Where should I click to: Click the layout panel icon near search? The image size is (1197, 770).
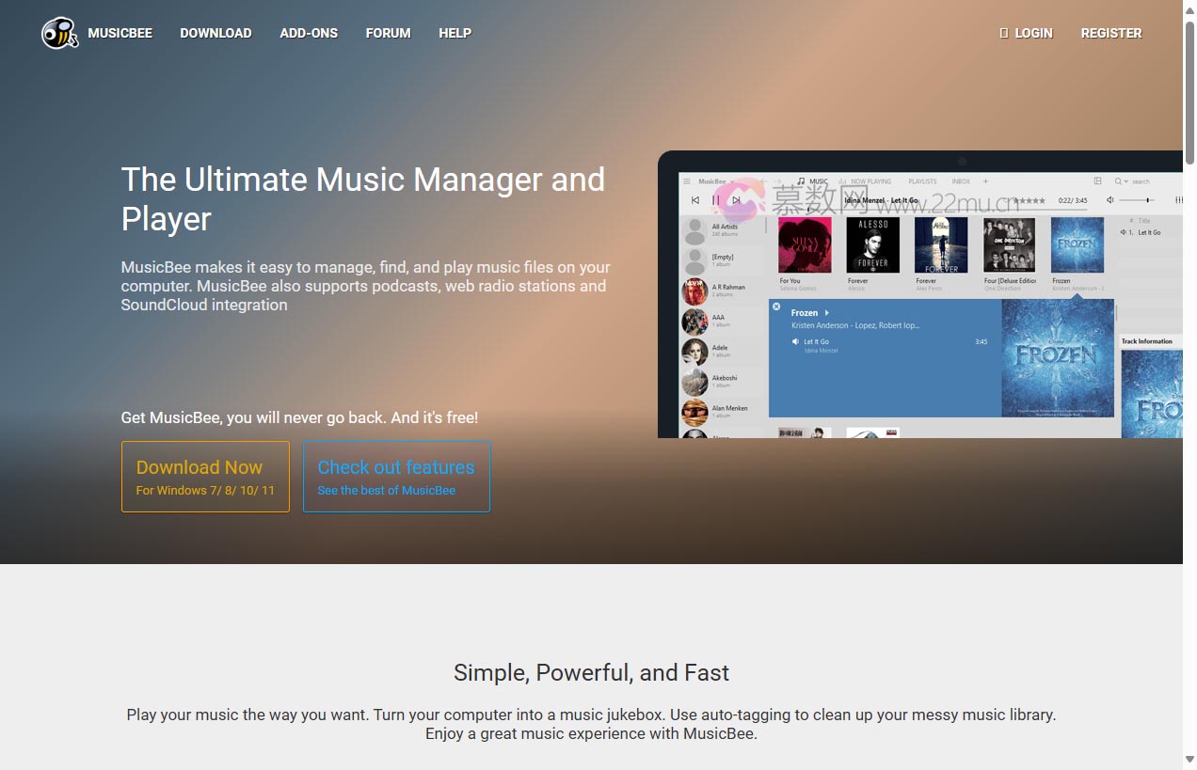click(1096, 181)
